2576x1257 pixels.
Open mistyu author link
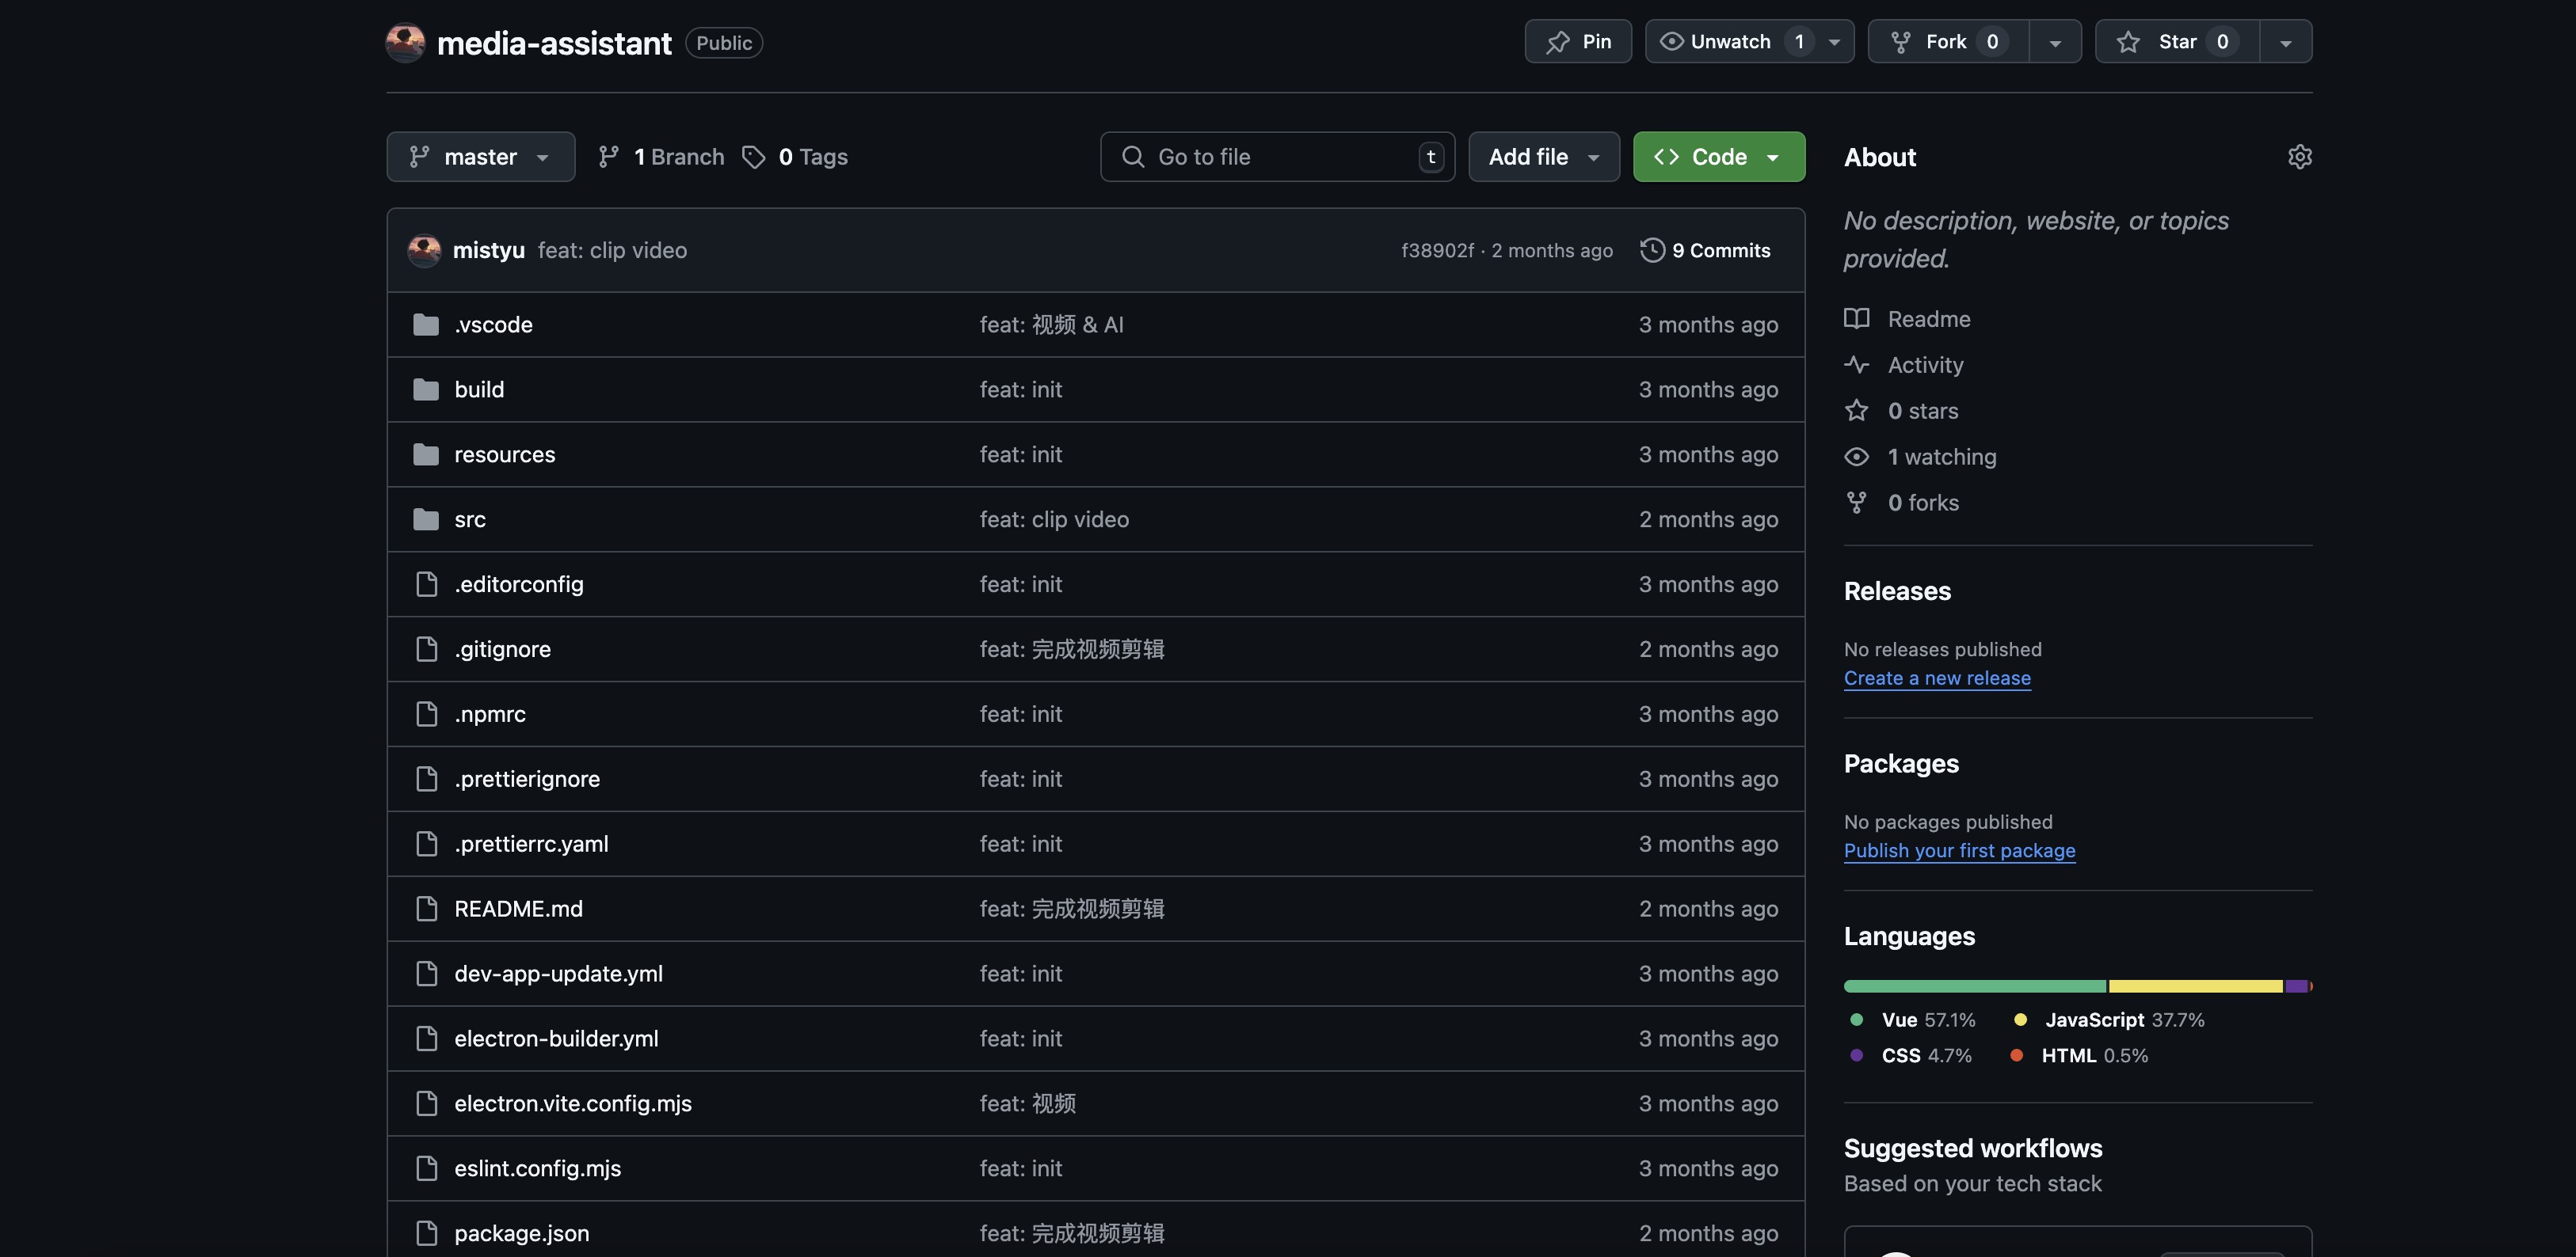[x=488, y=251]
